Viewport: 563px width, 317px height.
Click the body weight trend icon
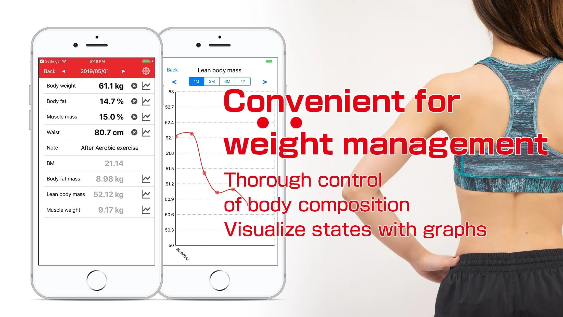tap(147, 86)
